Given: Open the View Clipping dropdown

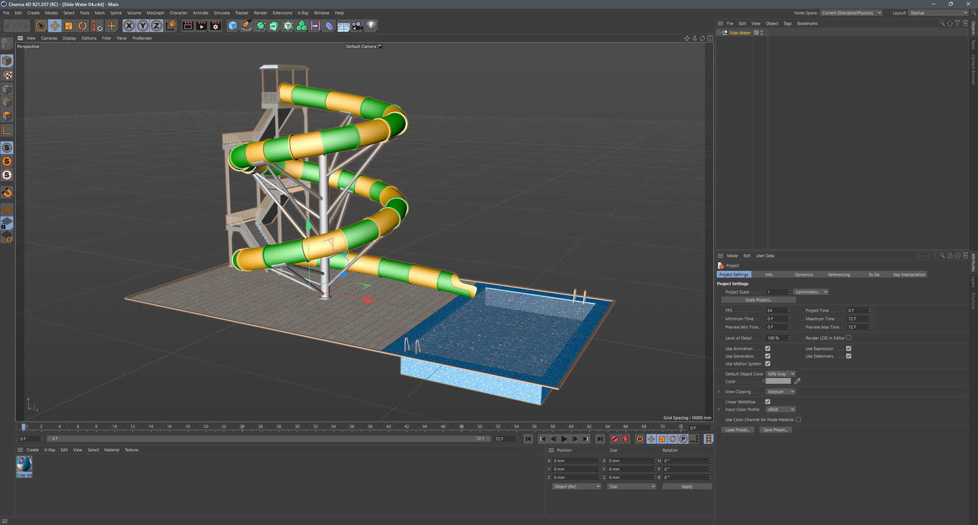Looking at the screenshot, I should (780, 392).
